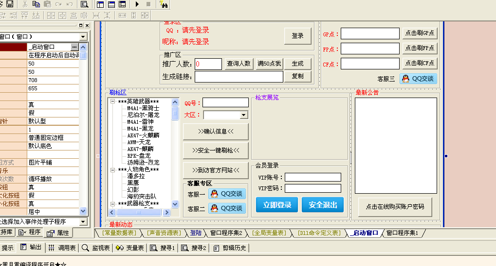Click the >>安全一键刷枪<< button

pos(216,150)
